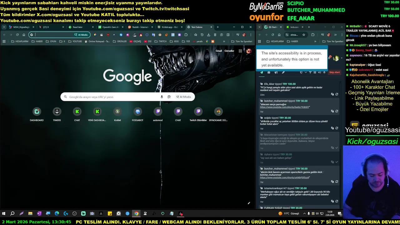Toggle the filter funnel in activity toolbar
Viewport: 400px width, 225px height.
tap(310, 72)
